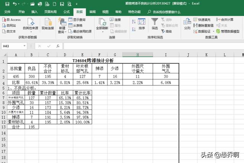Image resolution: width=244 pixels, height=163 pixels.
Task: Open the 文件 (File) menu tab
Action: coord(7,12)
